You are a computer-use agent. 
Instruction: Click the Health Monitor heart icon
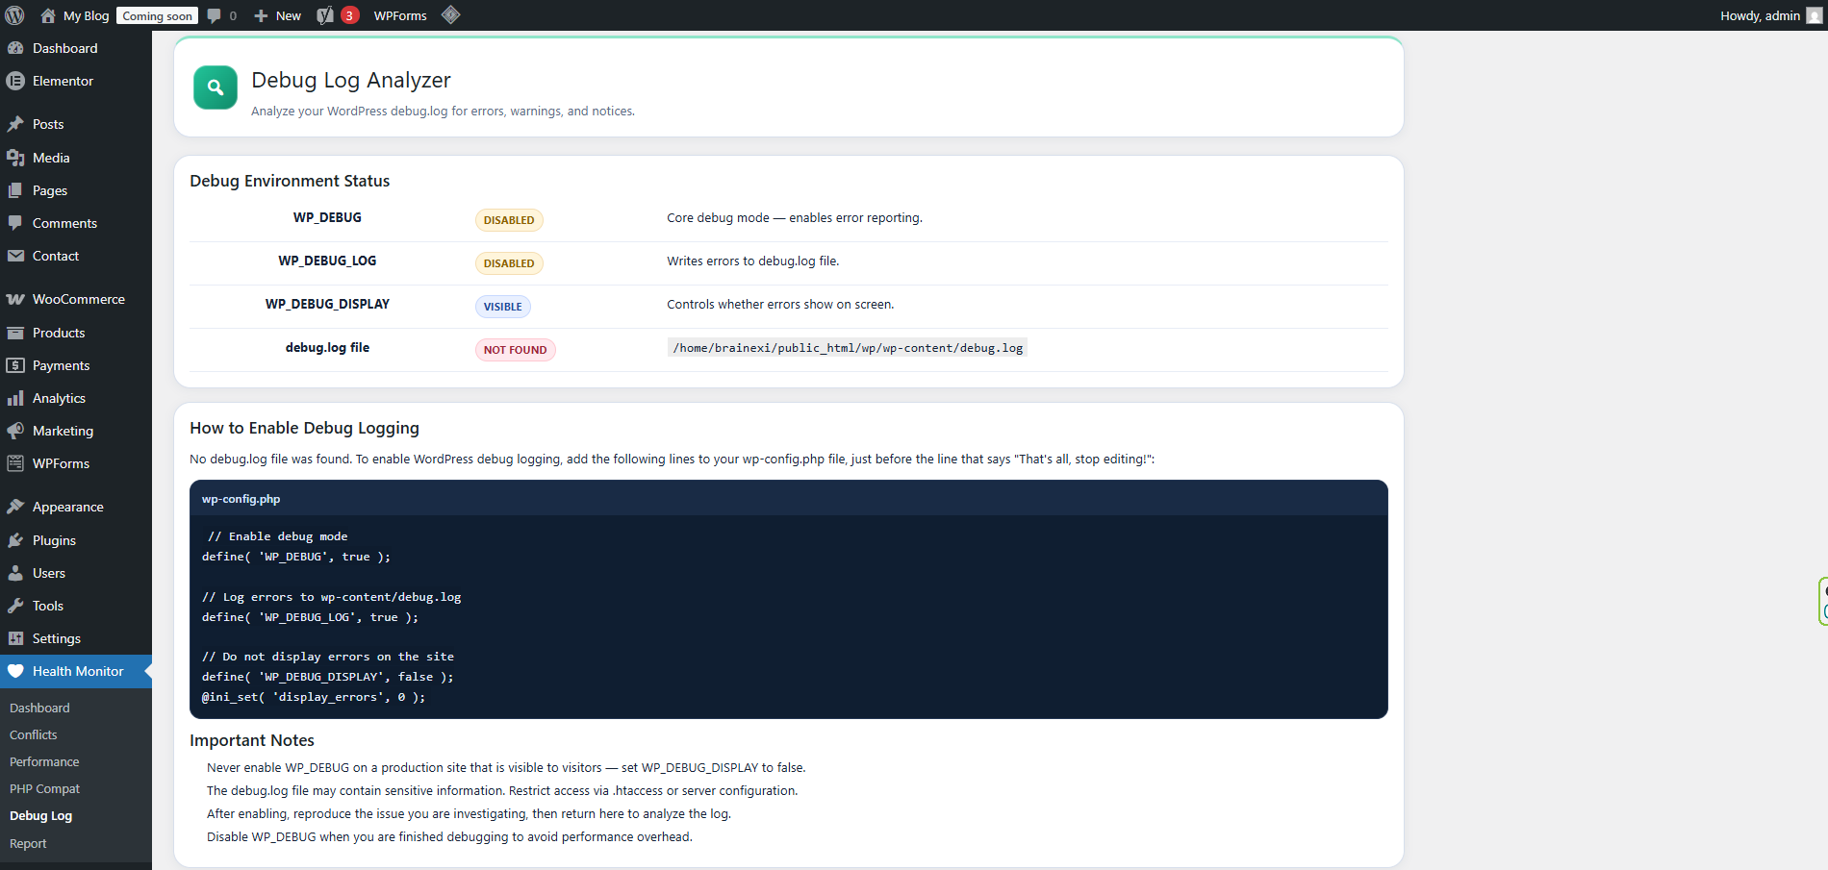coord(15,670)
